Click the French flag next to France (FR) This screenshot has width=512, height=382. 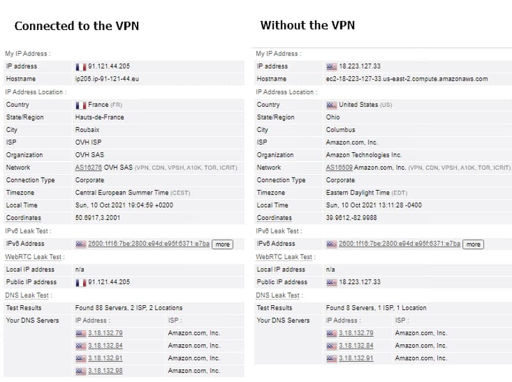click(x=81, y=105)
